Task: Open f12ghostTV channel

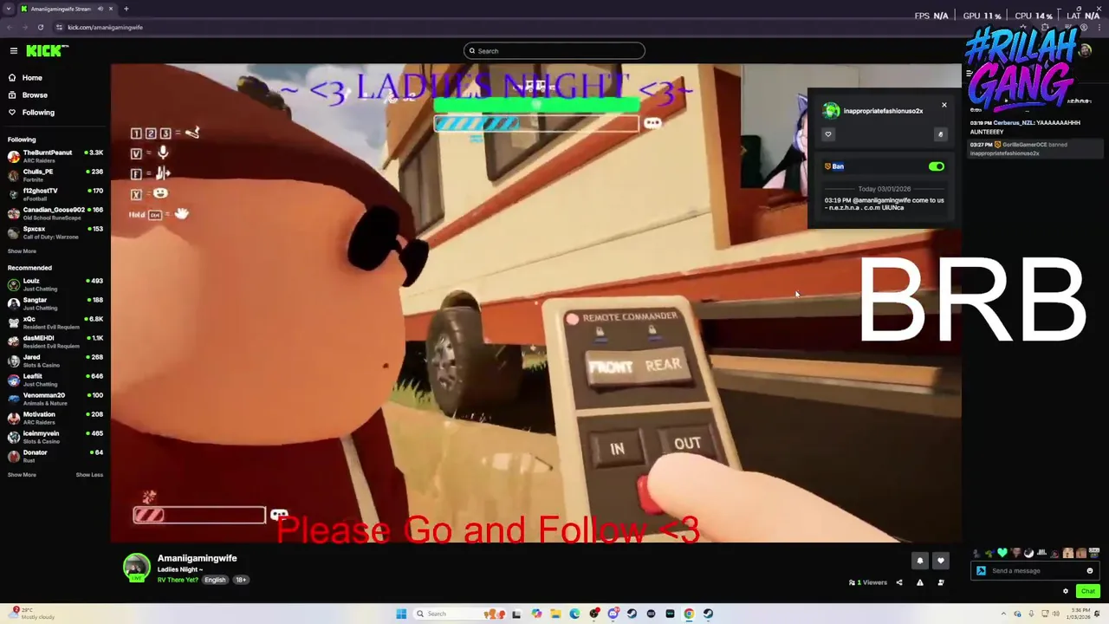Action: coord(55,194)
